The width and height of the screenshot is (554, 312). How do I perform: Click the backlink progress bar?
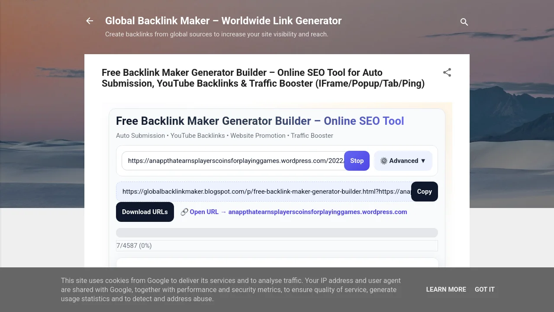277,233
